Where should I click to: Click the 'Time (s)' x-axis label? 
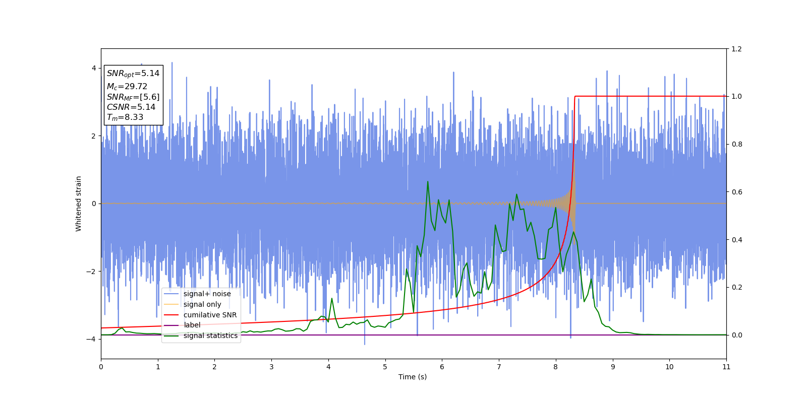click(x=413, y=377)
